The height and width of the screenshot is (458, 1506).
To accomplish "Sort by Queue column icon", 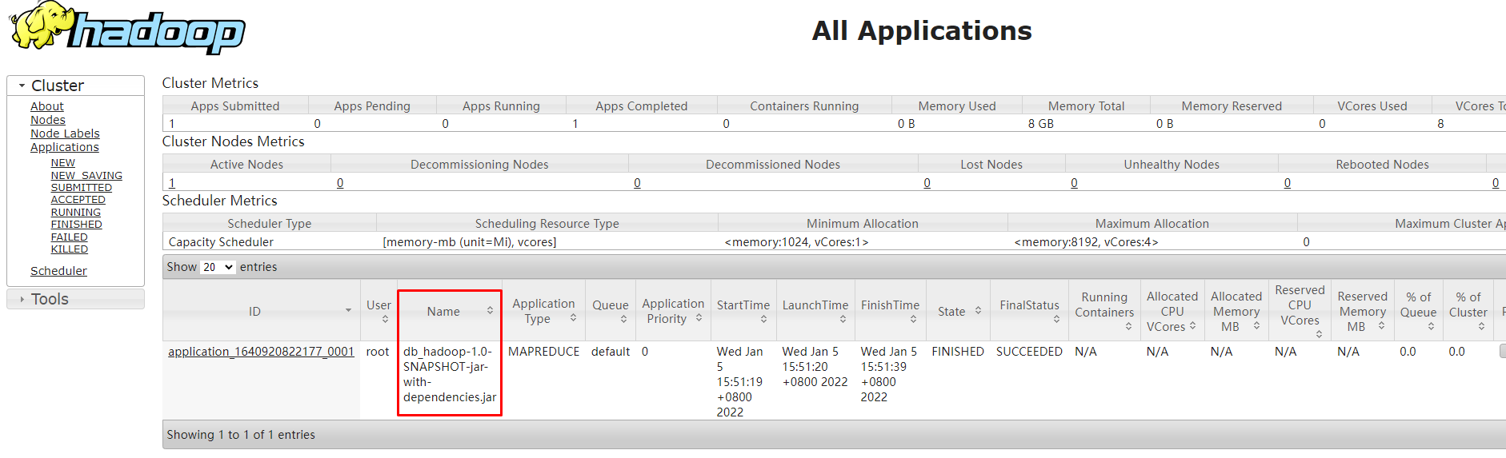I will [x=623, y=319].
